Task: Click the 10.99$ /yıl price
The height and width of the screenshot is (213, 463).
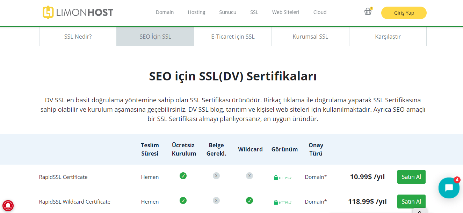Action: (x=367, y=177)
